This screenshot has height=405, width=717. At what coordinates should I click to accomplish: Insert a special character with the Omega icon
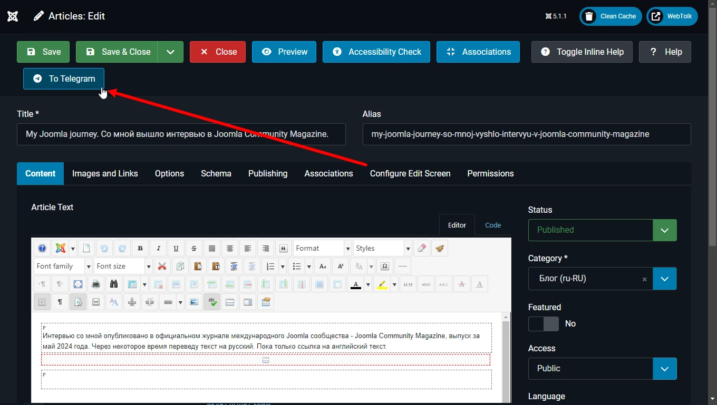pyautogui.click(x=384, y=266)
